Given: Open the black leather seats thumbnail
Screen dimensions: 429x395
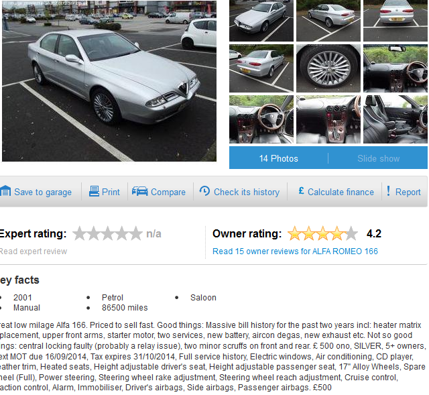Looking at the screenshot, I should click(x=395, y=119).
